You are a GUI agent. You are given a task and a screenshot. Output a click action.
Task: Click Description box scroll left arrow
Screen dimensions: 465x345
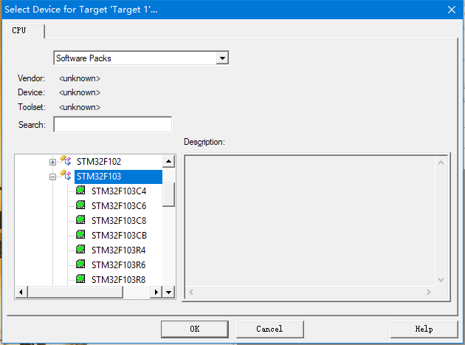191,292
